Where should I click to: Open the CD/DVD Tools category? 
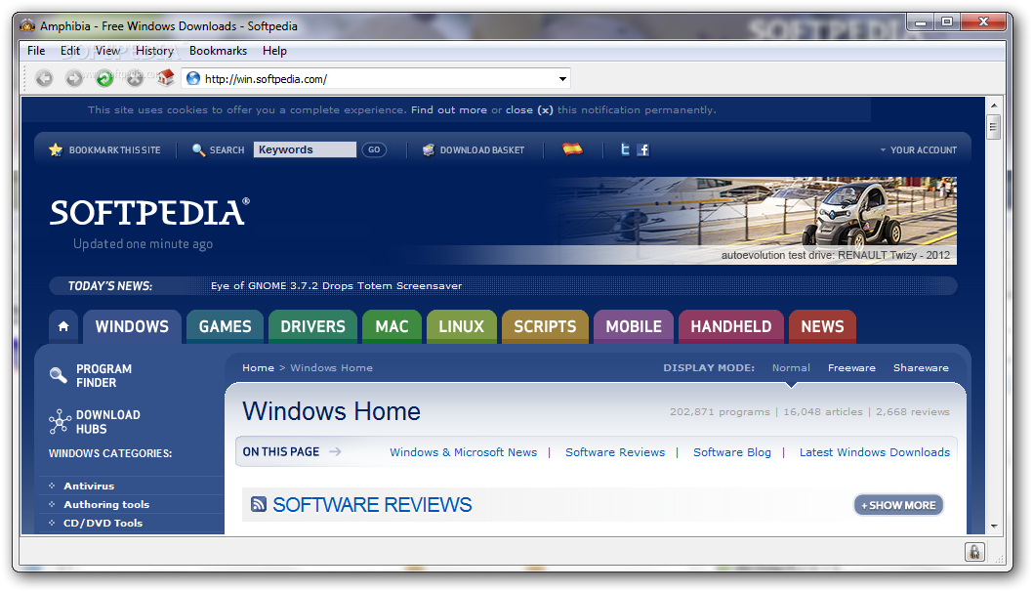point(103,523)
